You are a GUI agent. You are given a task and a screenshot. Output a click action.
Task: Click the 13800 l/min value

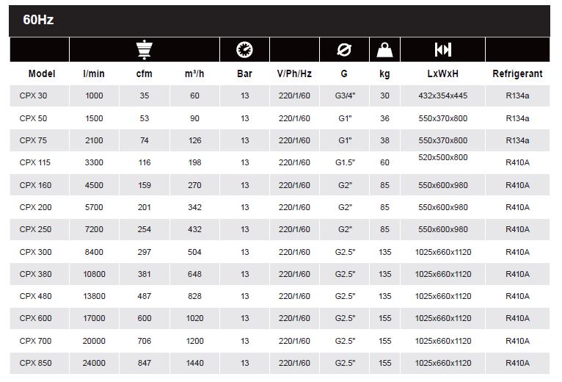pos(94,296)
